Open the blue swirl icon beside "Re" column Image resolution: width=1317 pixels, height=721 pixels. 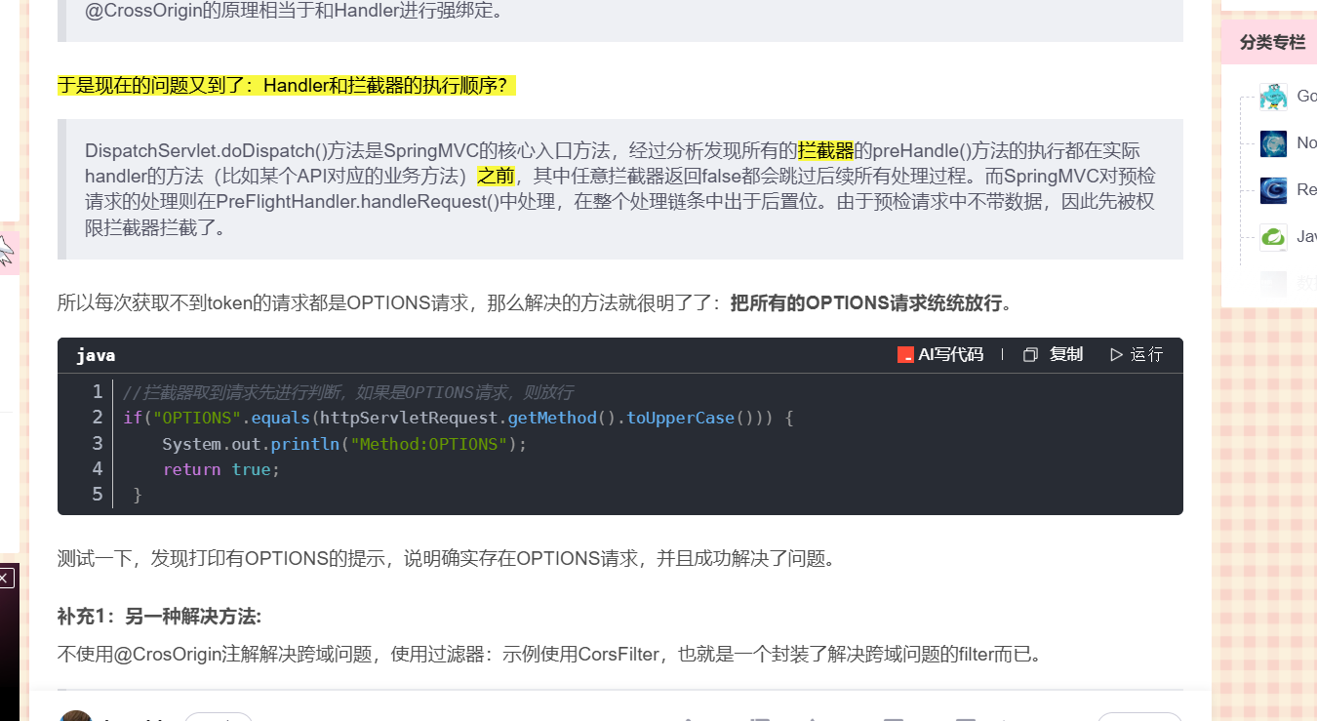pos(1273,189)
